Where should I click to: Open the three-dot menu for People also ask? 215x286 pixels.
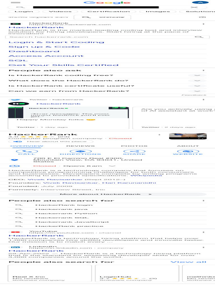[204, 70]
